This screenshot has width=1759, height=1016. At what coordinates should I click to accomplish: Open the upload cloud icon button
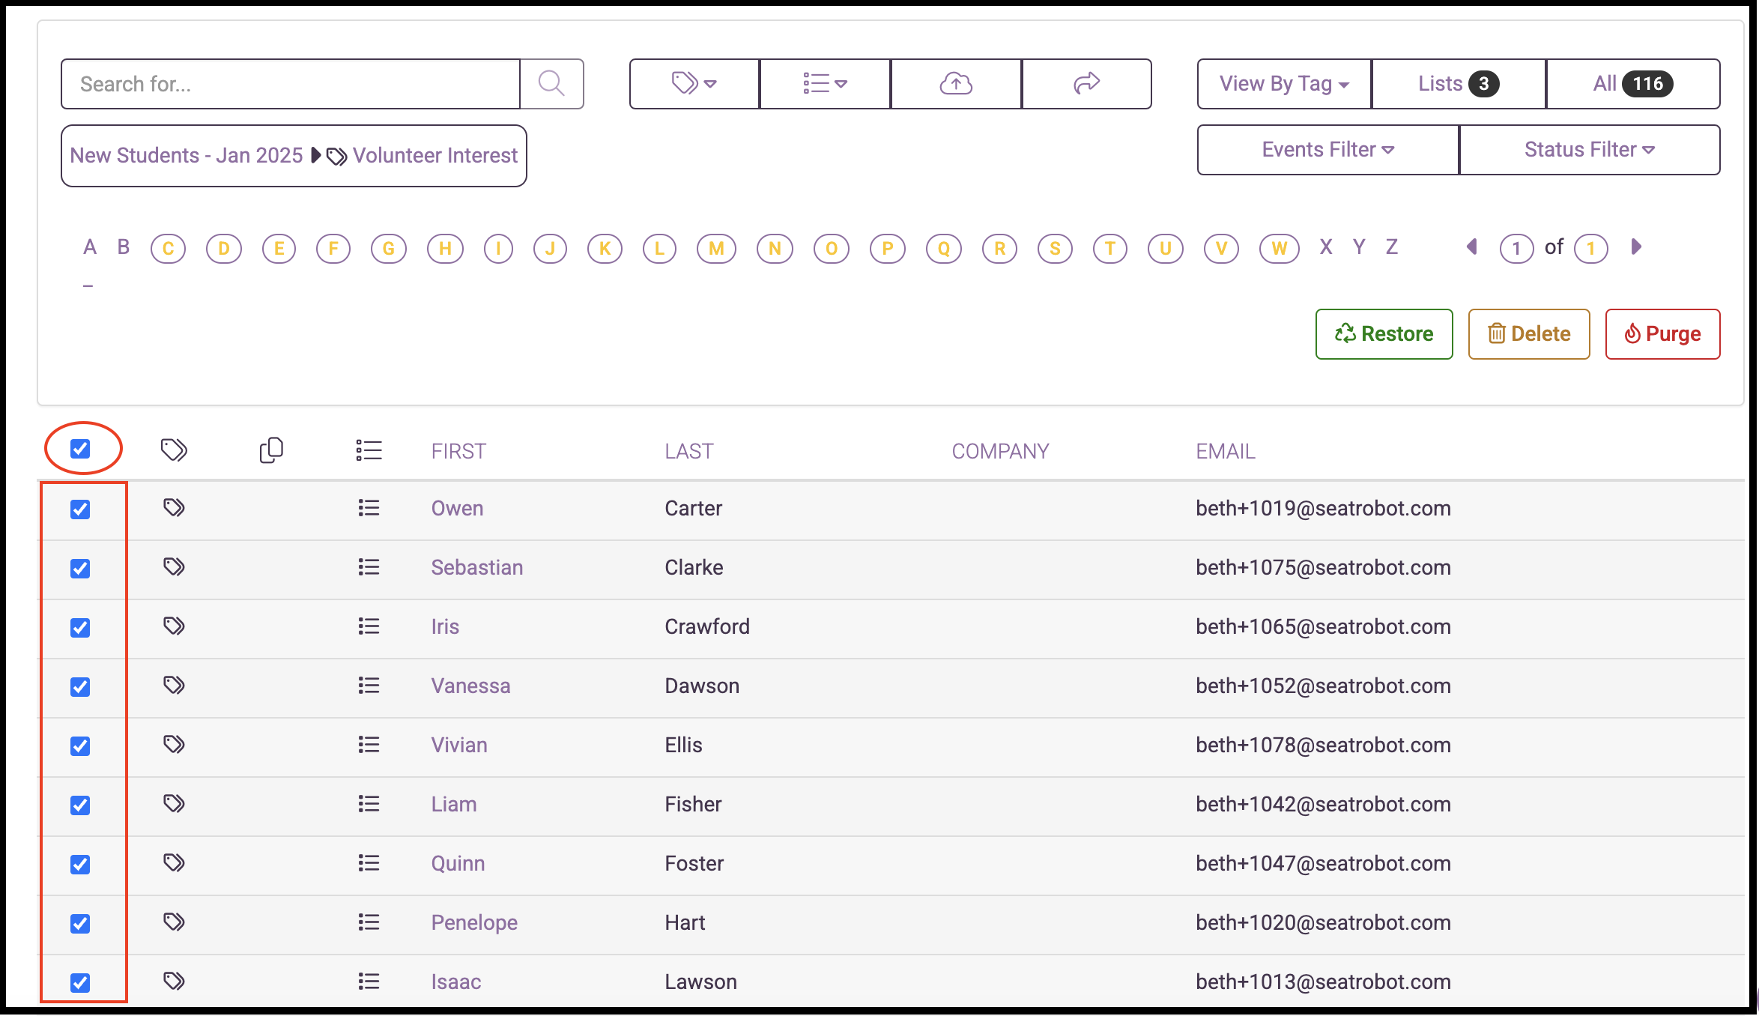coord(956,83)
